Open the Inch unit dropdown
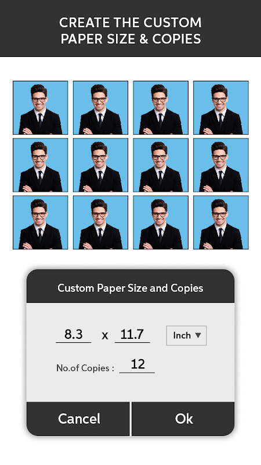Viewport: 261px width, 465px height. (186, 335)
